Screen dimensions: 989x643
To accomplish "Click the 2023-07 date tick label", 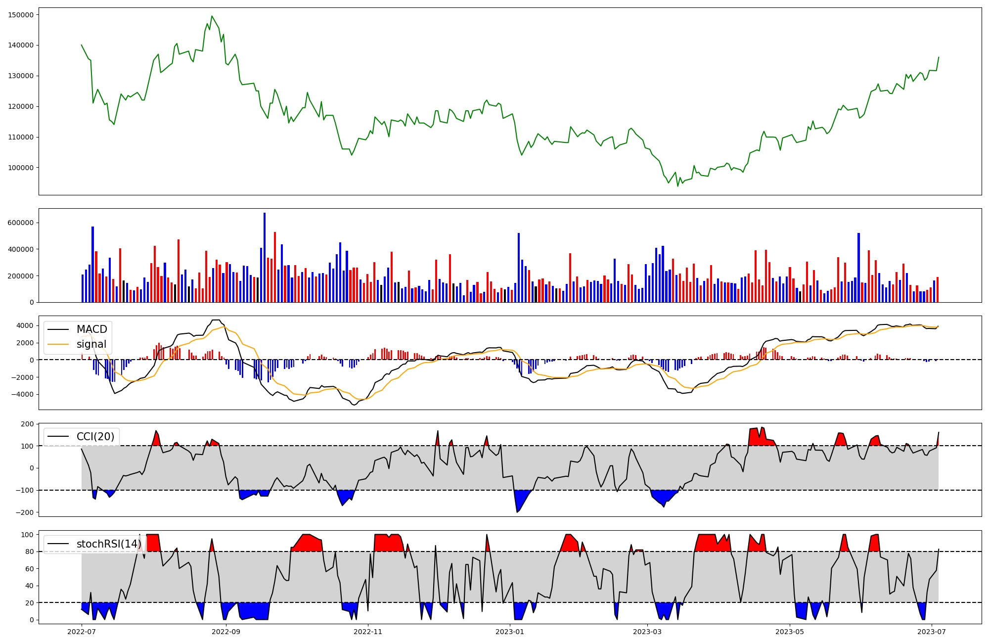I will [x=932, y=632].
